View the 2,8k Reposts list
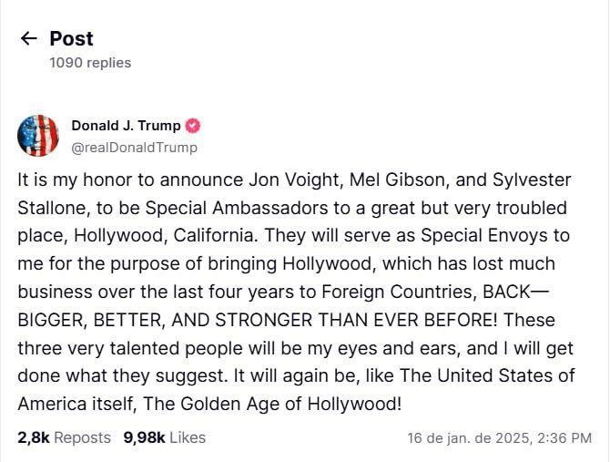The height and width of the screenshot is (462, 610). pyautogui.click(x=65, y=437)
